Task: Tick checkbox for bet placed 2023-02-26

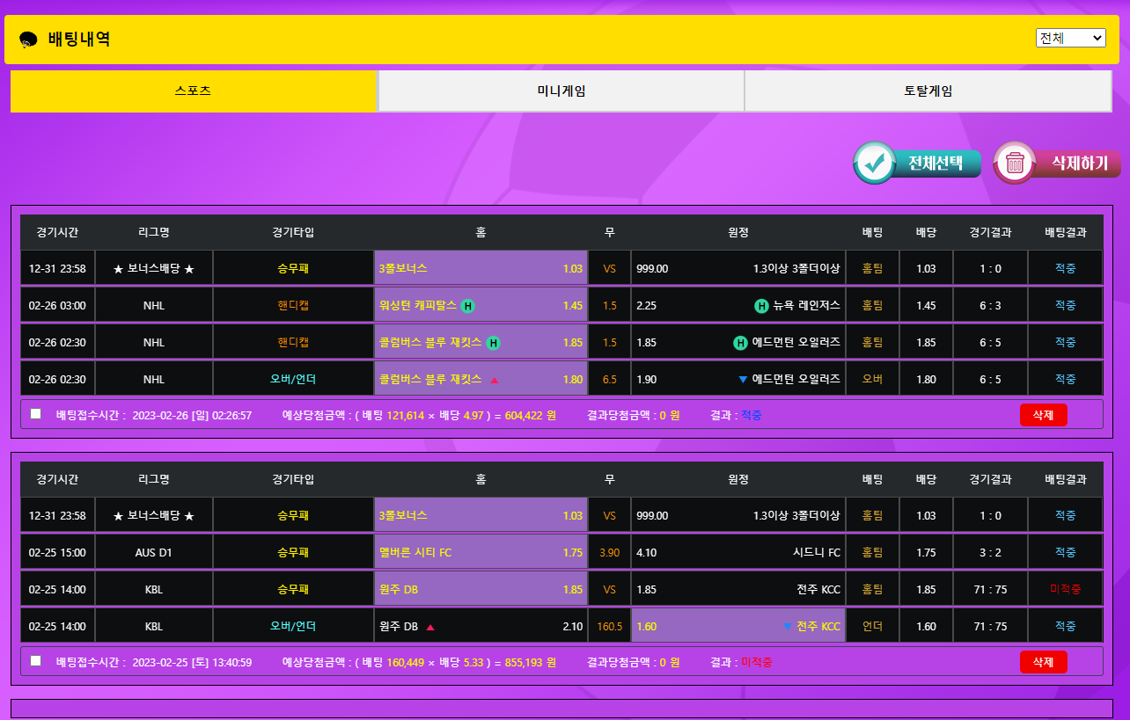Action: [36, 414]
